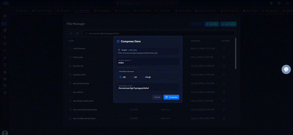
Task: Select the .zip archive format
Action: pos(122,77)
